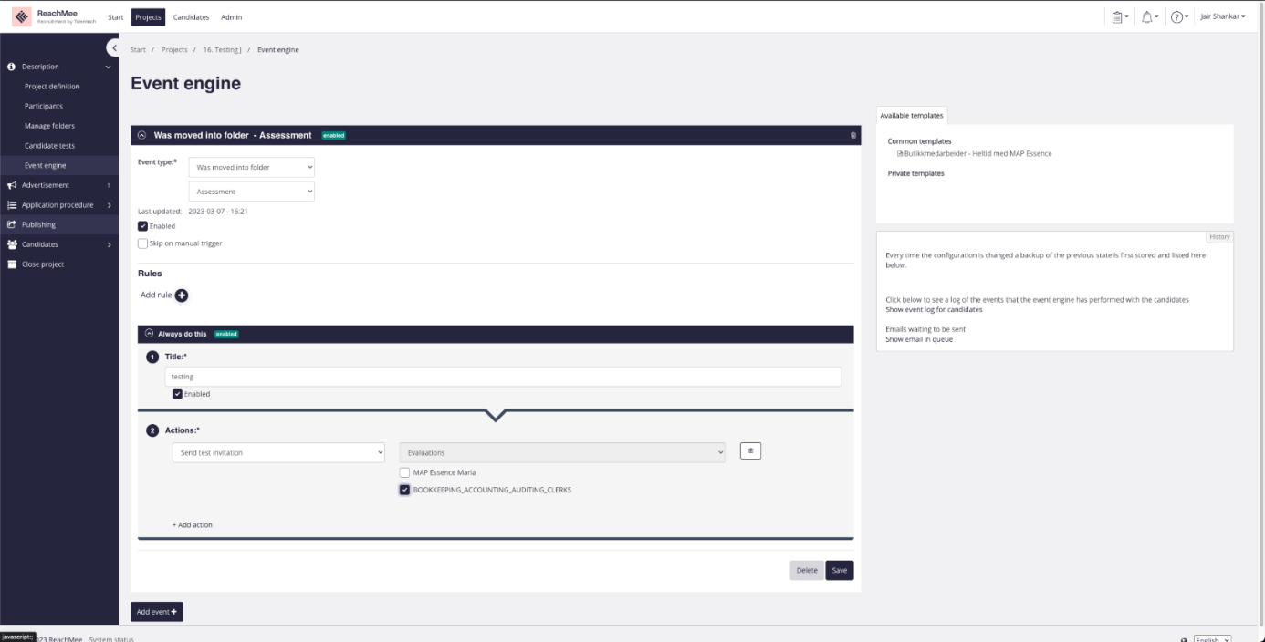This screenshot has width=1265, height=642.
Task: Delete the action with trash icon button
Action: point(749,450)
